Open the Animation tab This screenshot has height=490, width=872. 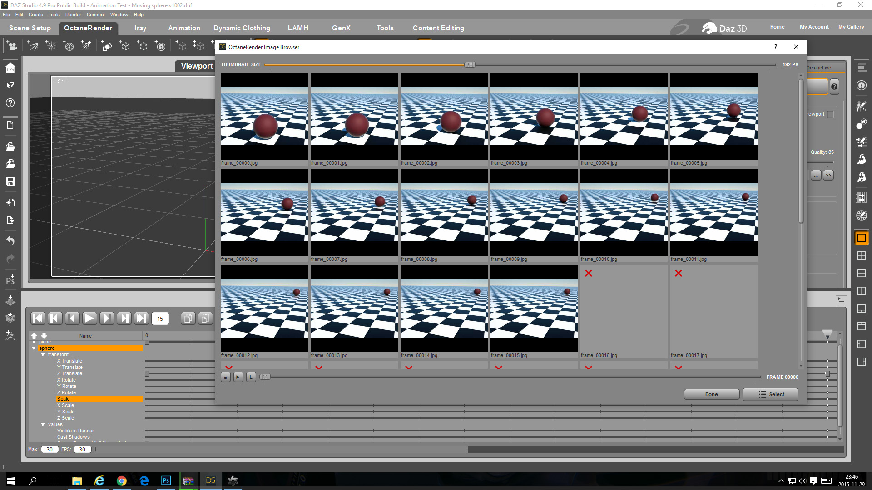184,28
